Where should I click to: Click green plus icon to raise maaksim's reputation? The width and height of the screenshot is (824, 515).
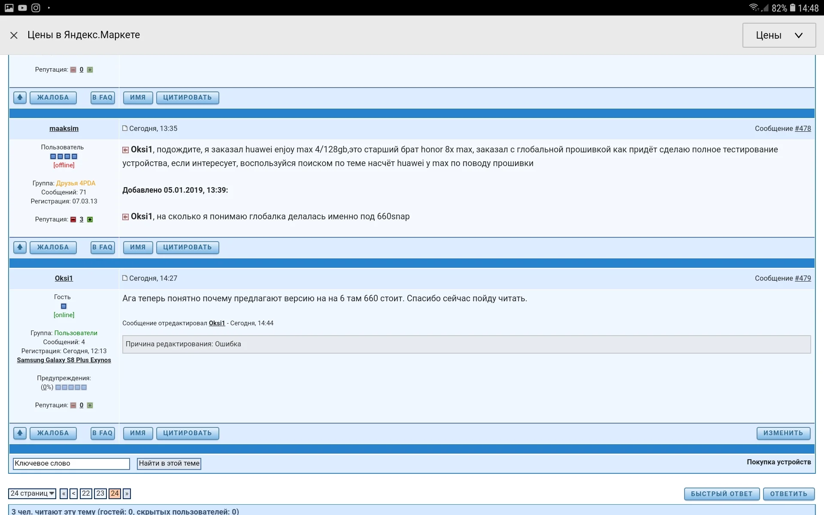coord(90,219)
